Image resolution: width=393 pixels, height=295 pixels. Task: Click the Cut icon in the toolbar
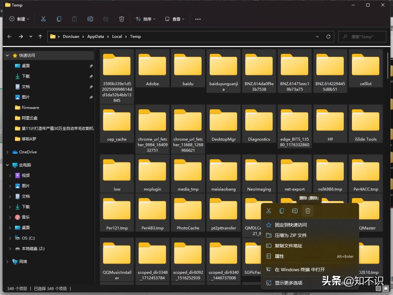[43, 19]
